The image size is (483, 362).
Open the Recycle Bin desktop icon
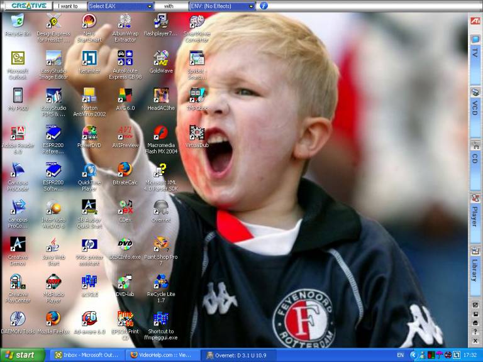click(18, 21)
